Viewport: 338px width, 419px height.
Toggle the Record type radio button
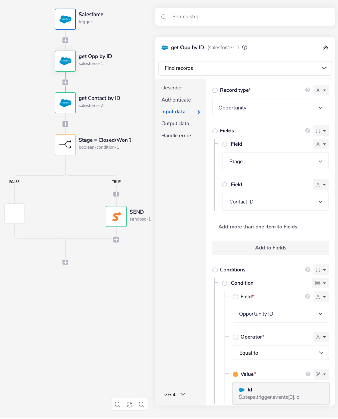click(x=215, y=90)
